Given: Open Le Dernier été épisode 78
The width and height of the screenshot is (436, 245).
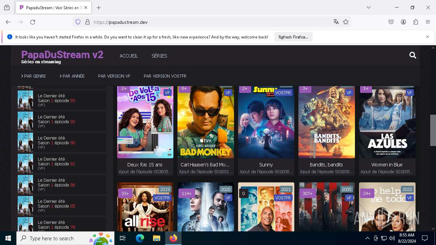Looking at the screenshot, I should [62, 224].
